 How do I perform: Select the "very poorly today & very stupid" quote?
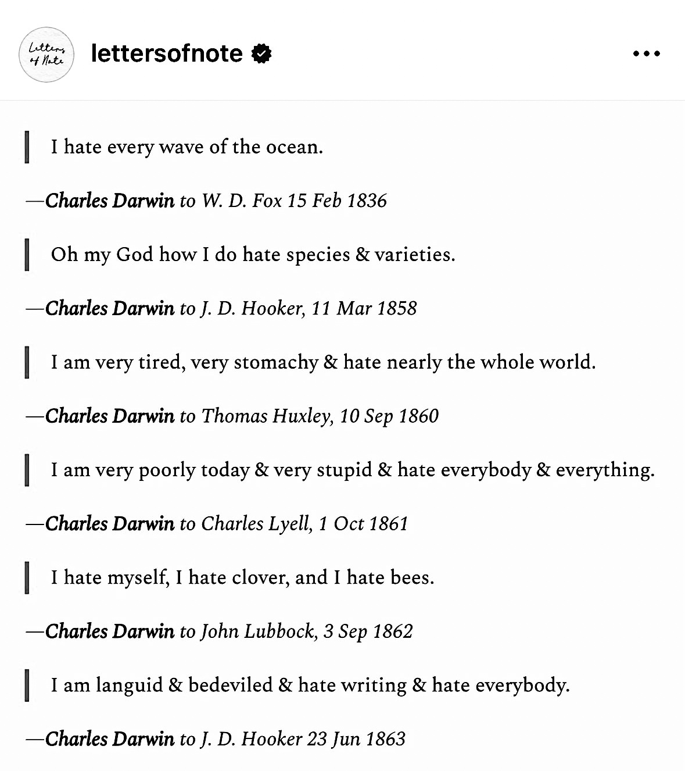click(x=352, y=469)
